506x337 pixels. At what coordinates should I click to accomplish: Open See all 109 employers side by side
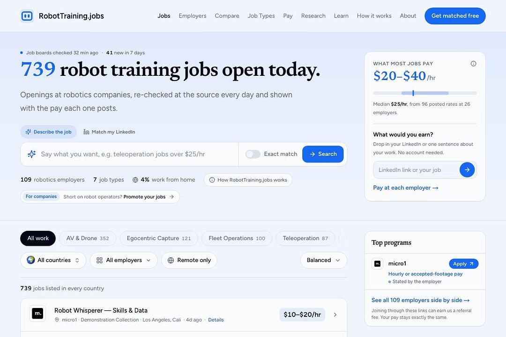click(420, 300)
